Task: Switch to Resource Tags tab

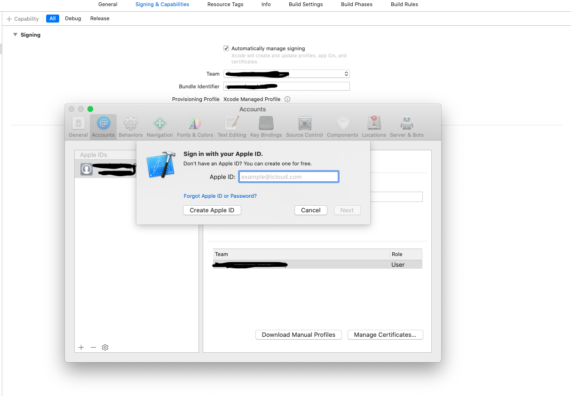Action: [225, 4]
